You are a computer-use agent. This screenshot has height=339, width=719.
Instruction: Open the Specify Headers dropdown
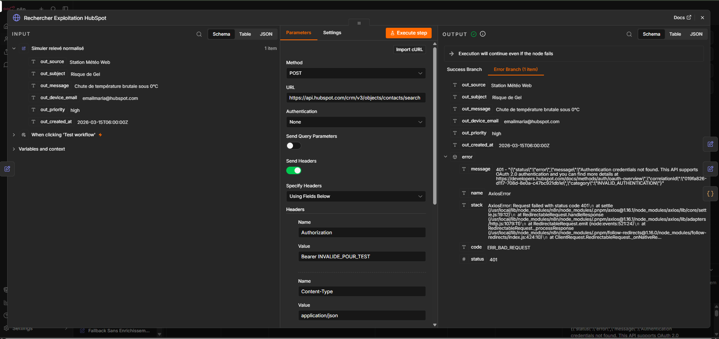[x=356, y=196]
